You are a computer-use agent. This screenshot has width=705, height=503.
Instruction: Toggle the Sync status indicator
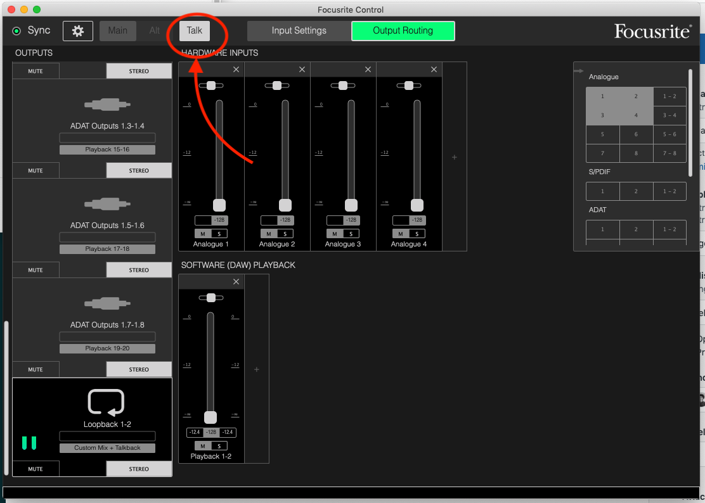pos(16,31)
